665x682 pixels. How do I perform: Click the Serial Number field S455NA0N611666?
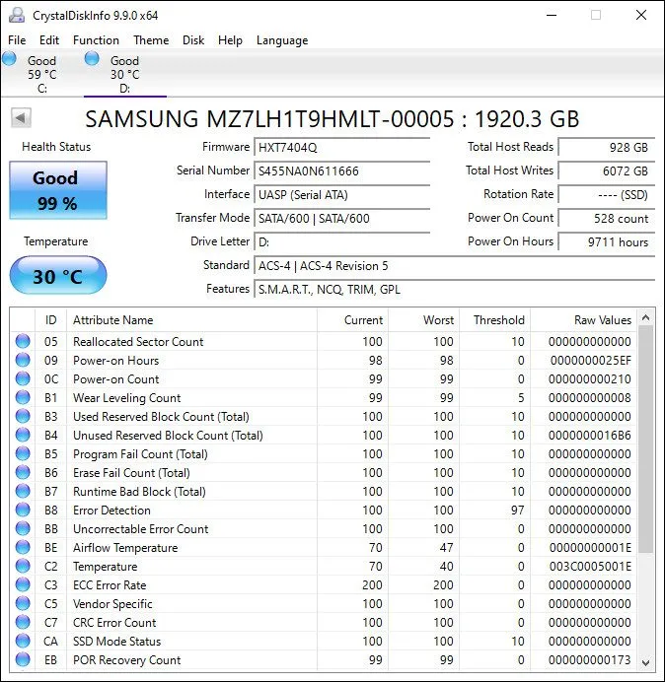[x=341, y=170]
